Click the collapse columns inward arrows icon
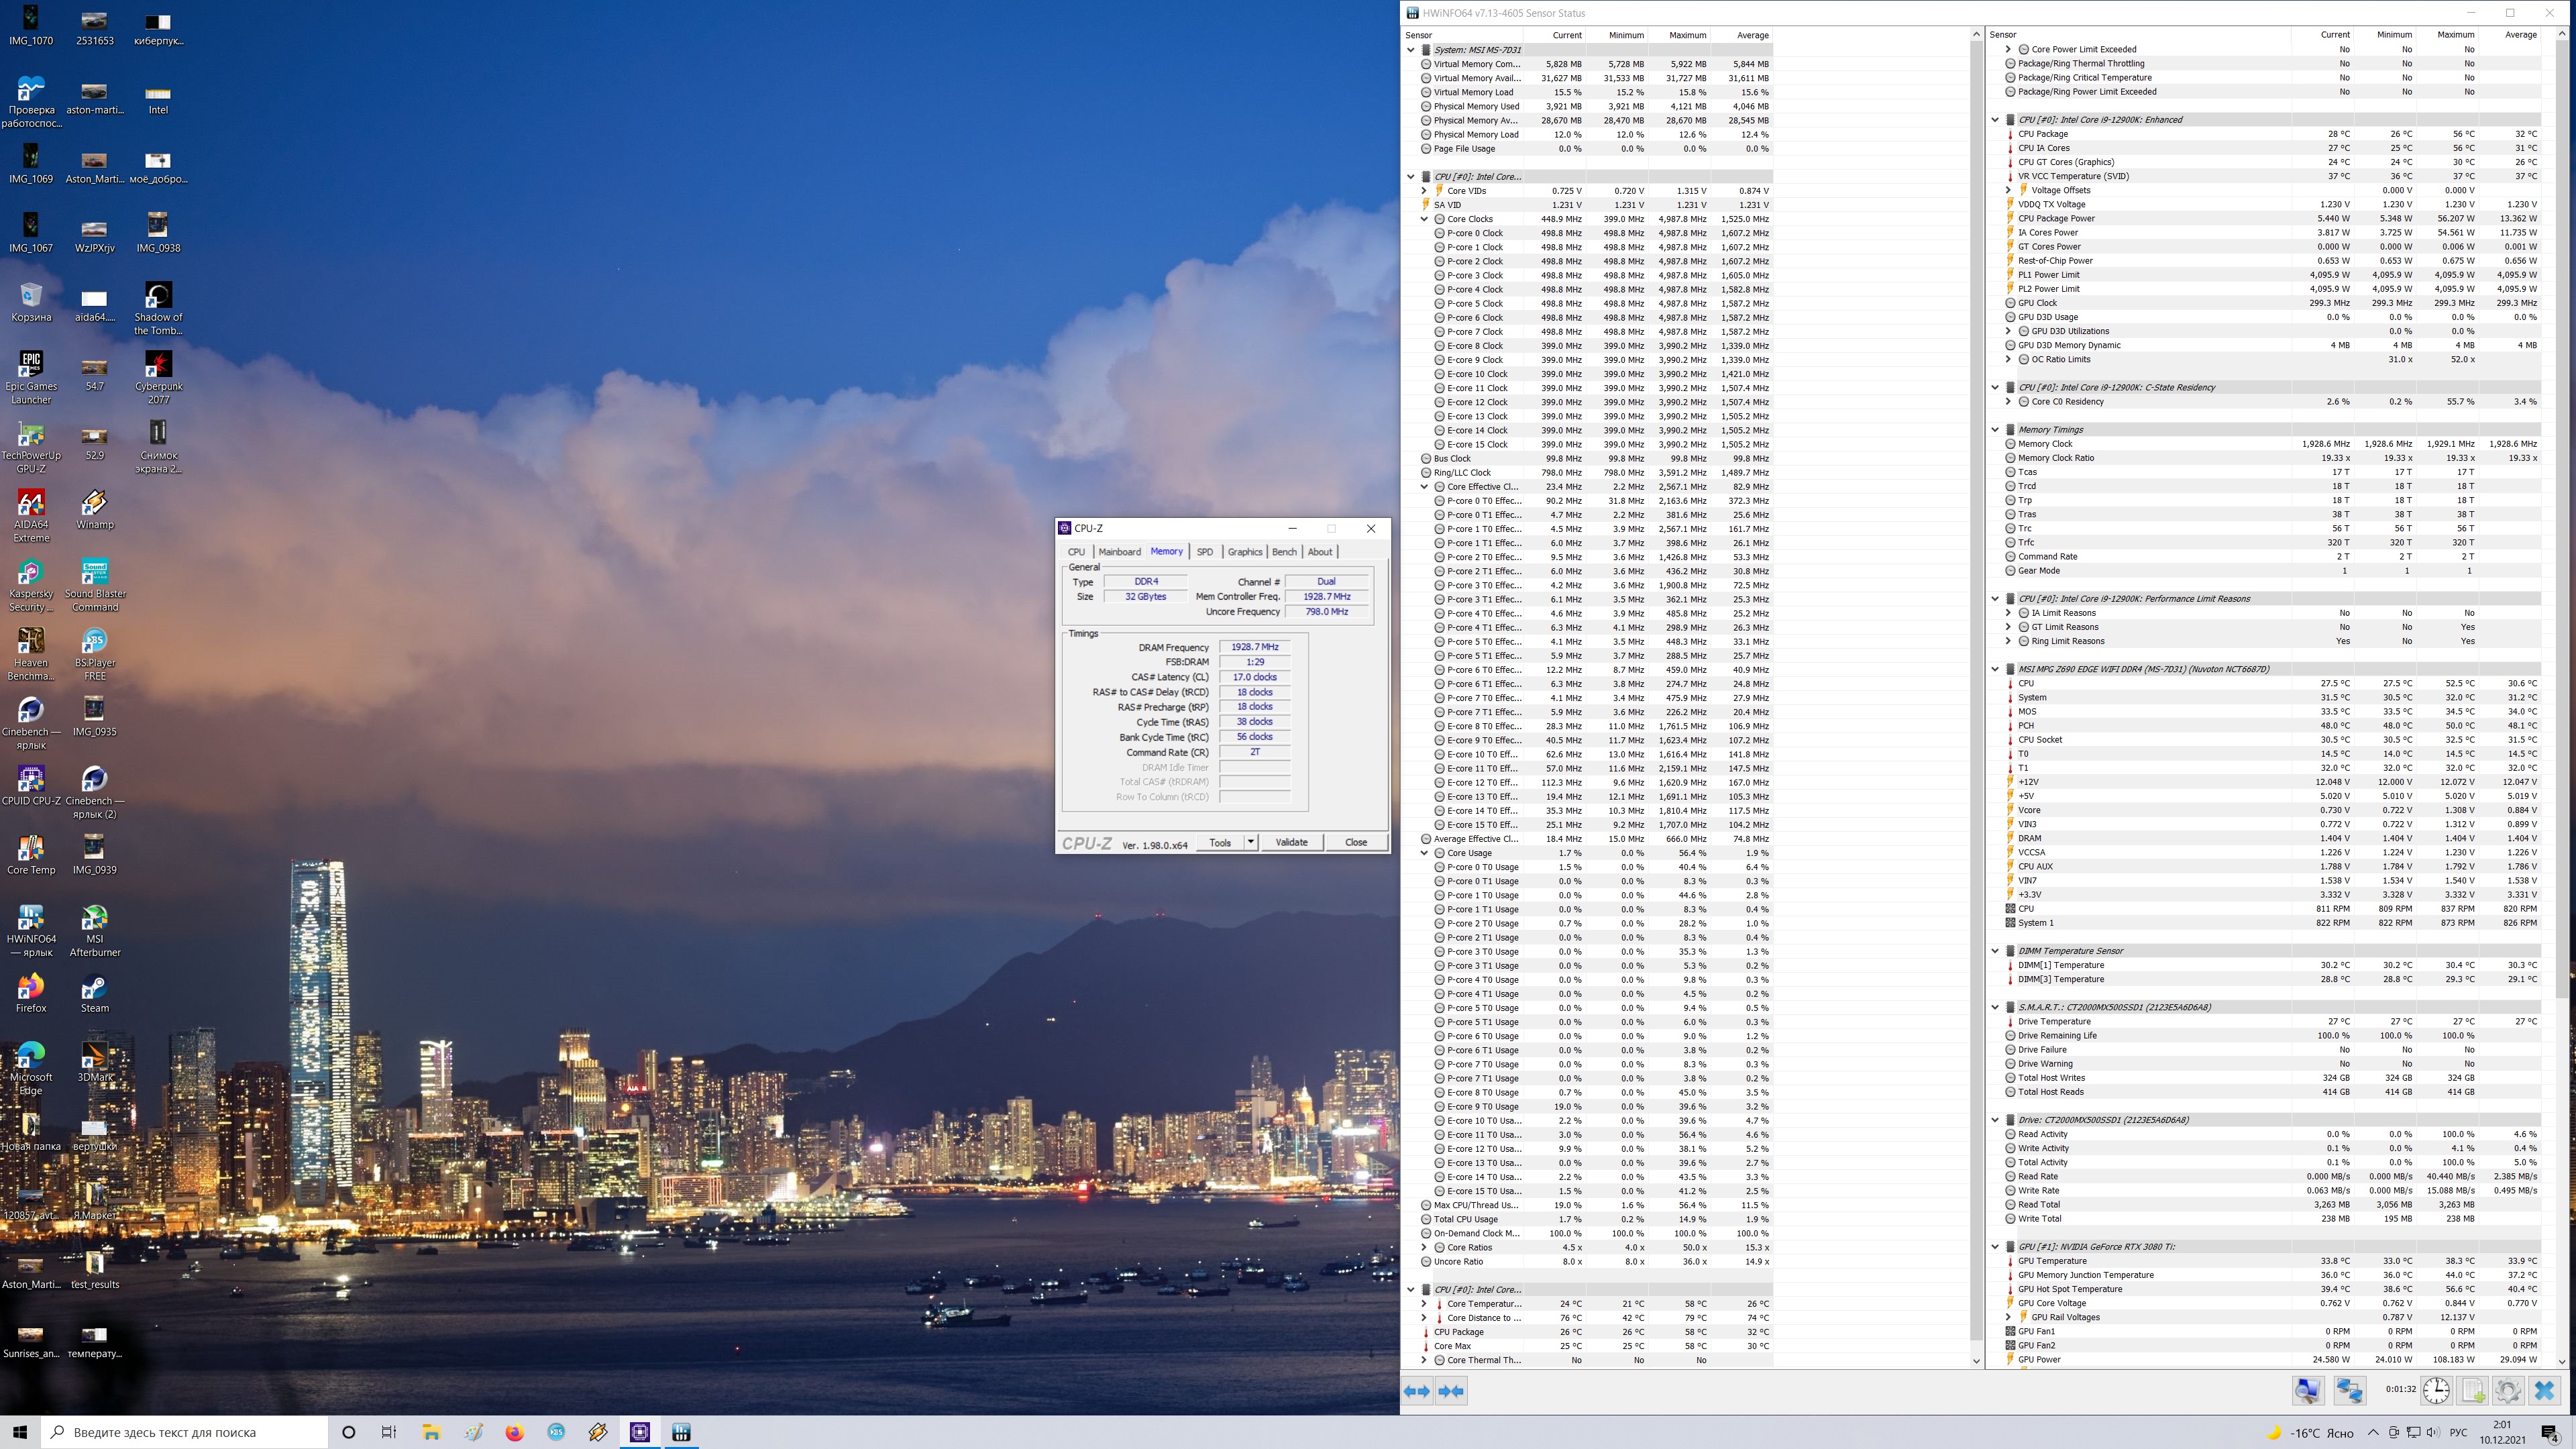 [1451, 1391]
